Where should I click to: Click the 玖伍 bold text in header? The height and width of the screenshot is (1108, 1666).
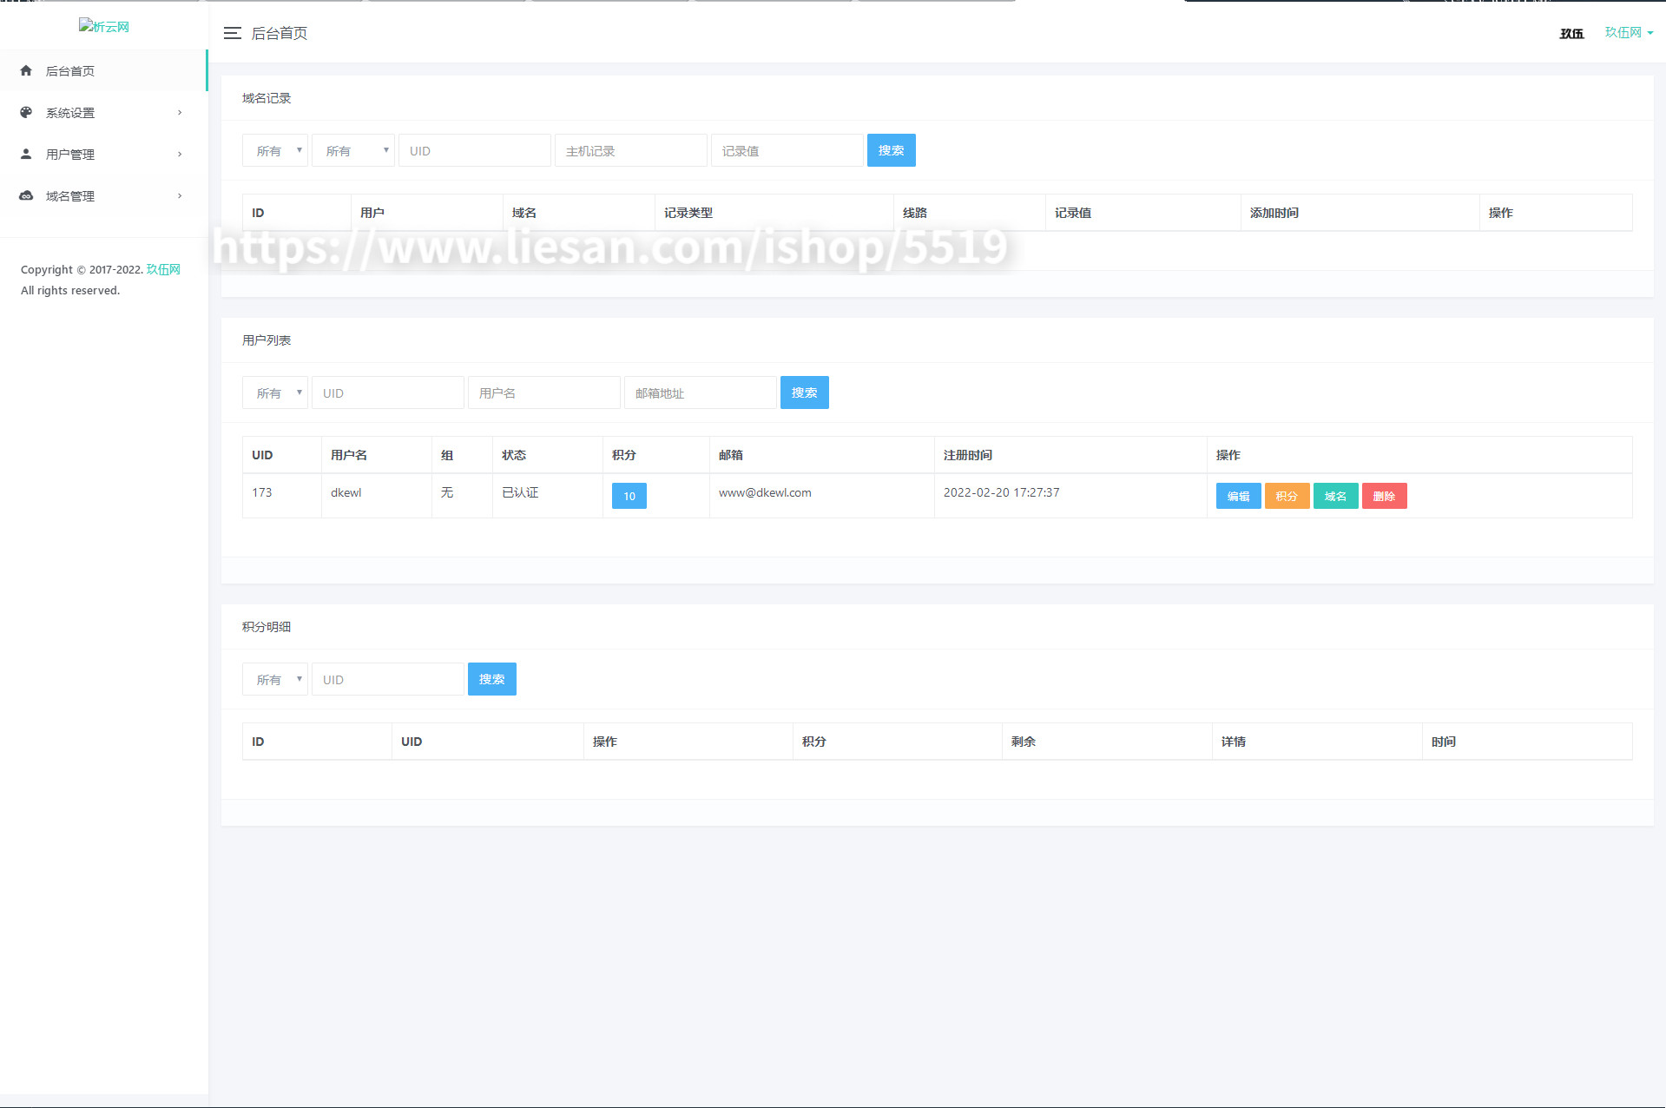[1571, 33]
